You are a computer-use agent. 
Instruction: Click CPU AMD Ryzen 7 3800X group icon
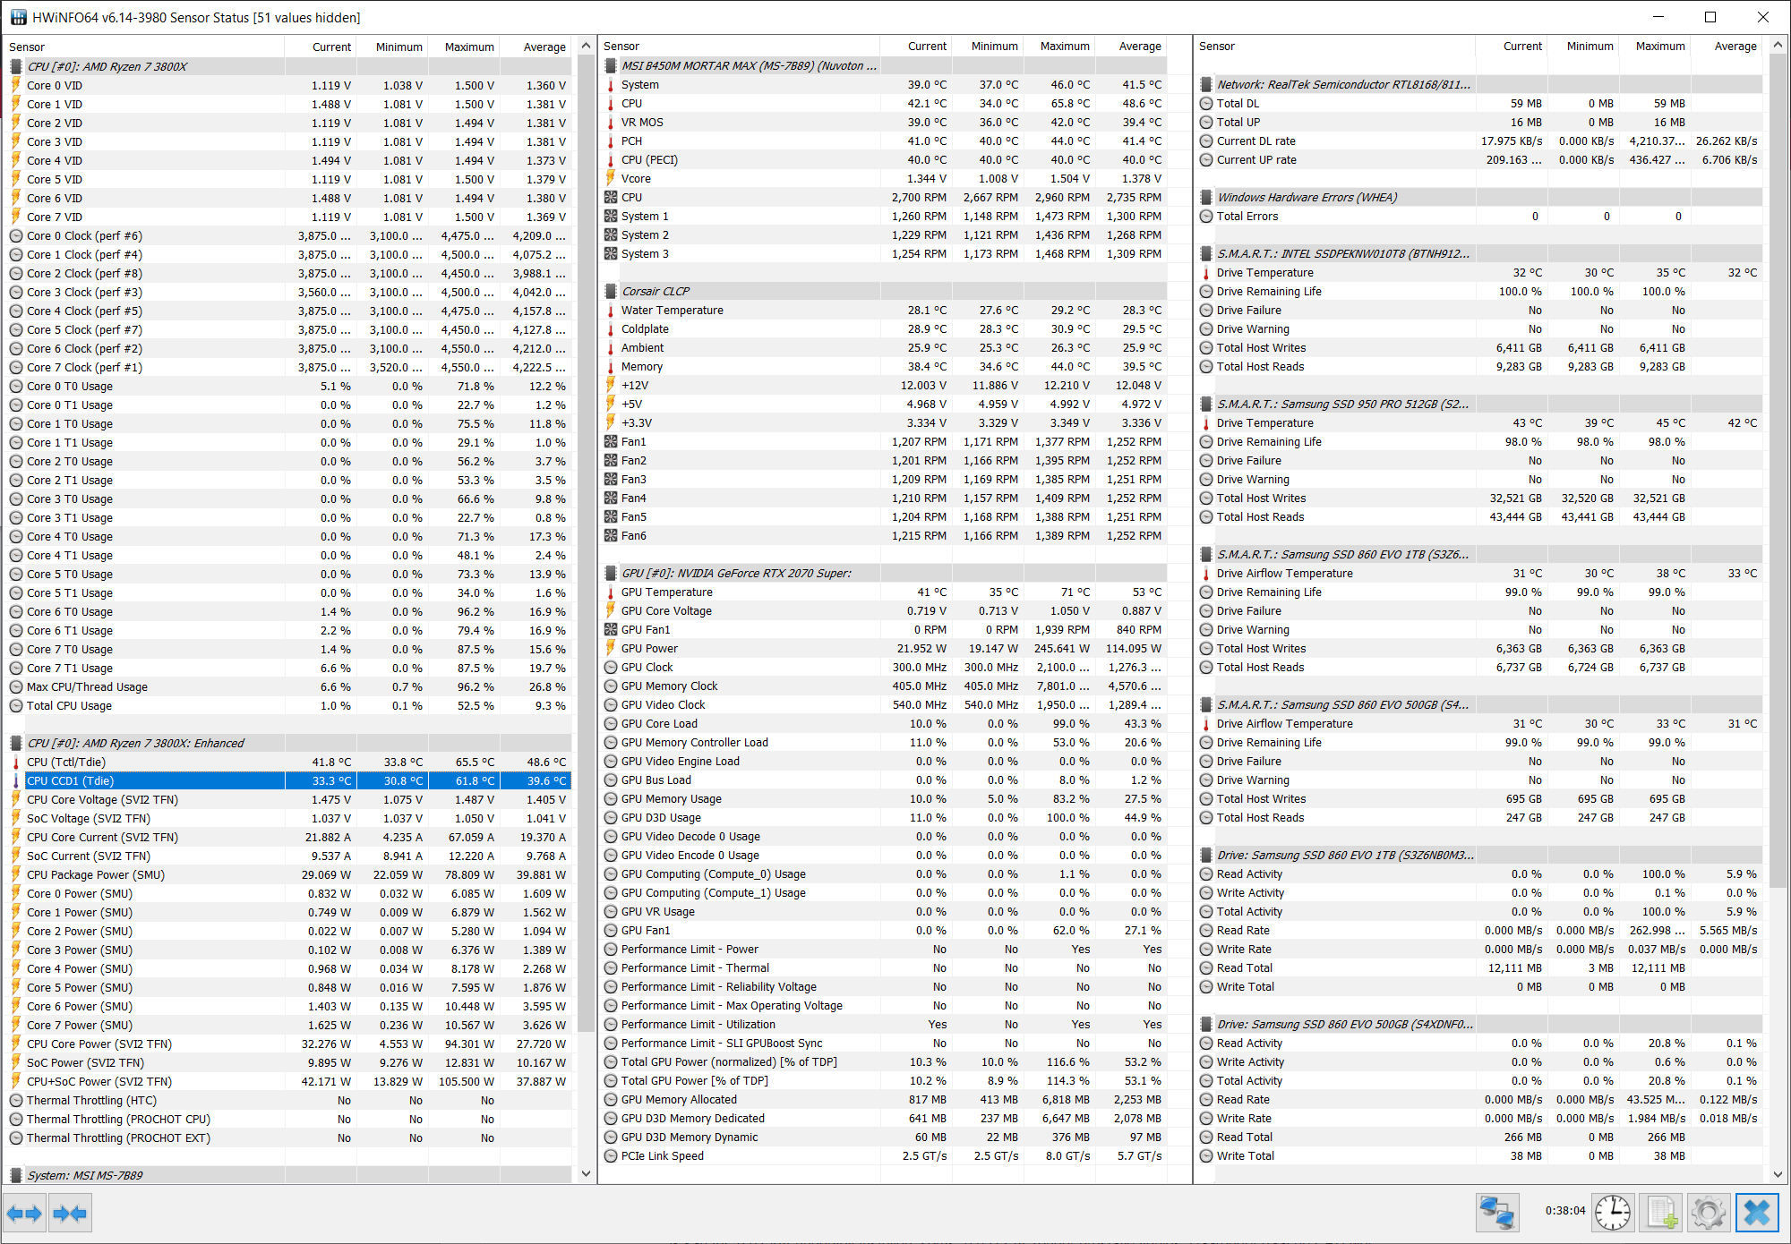(x=16, y=66)
